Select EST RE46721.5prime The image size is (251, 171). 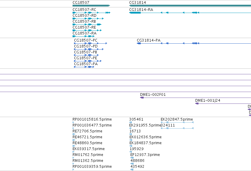coord(87,137)
